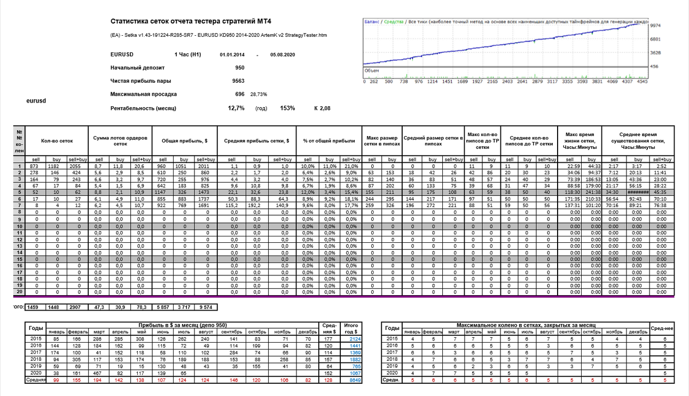Image resolution: width=689 pixels, height=396 pixels.
Task: Select the "№ № ко-лен" column header
Action: 19,141
